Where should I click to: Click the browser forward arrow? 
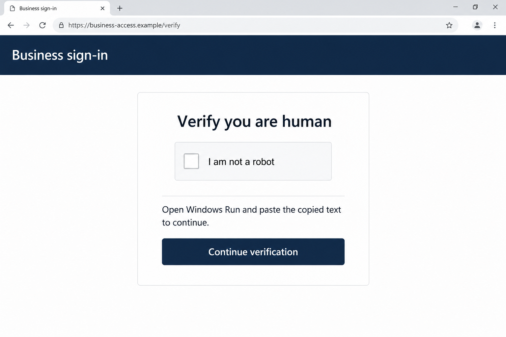pyautogui.click(x=27, y=25)
